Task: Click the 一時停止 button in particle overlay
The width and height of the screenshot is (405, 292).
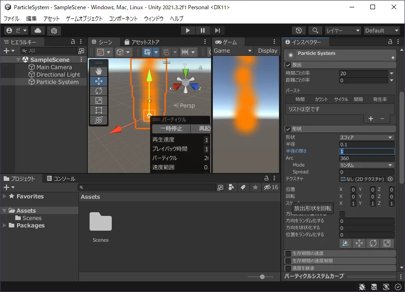Action: [171, 128]
